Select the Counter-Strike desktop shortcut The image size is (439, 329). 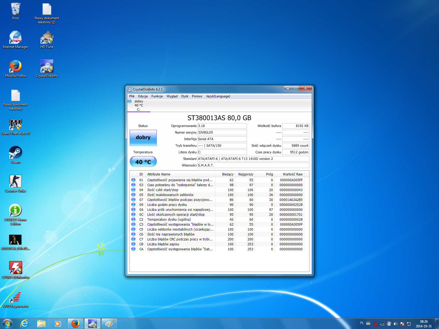pos(16,184)
